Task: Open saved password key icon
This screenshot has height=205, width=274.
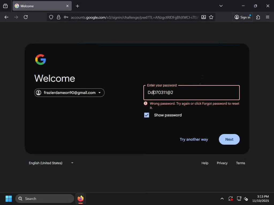Action: click(66, 17)
